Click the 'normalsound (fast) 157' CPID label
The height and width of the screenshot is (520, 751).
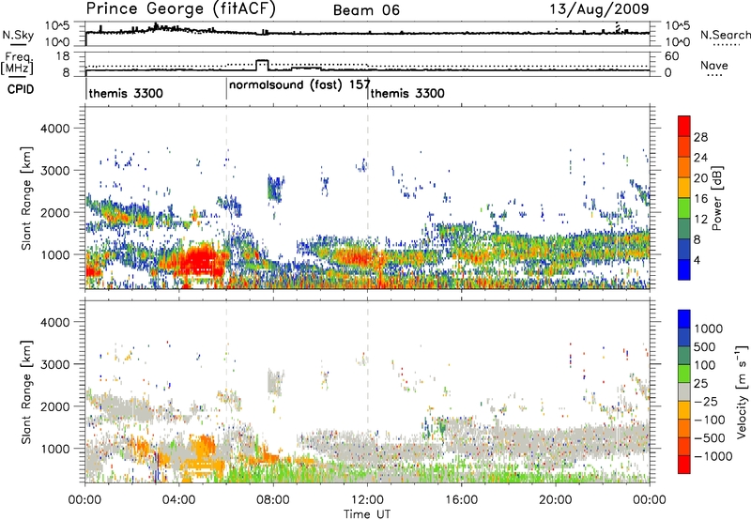point(299,84)
